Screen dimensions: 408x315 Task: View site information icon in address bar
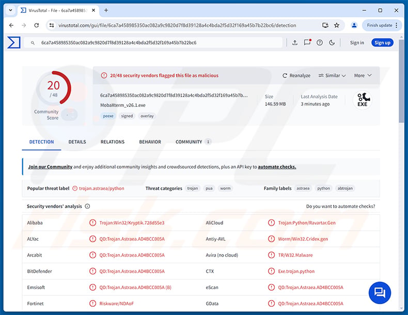click(x=52, y=25)
